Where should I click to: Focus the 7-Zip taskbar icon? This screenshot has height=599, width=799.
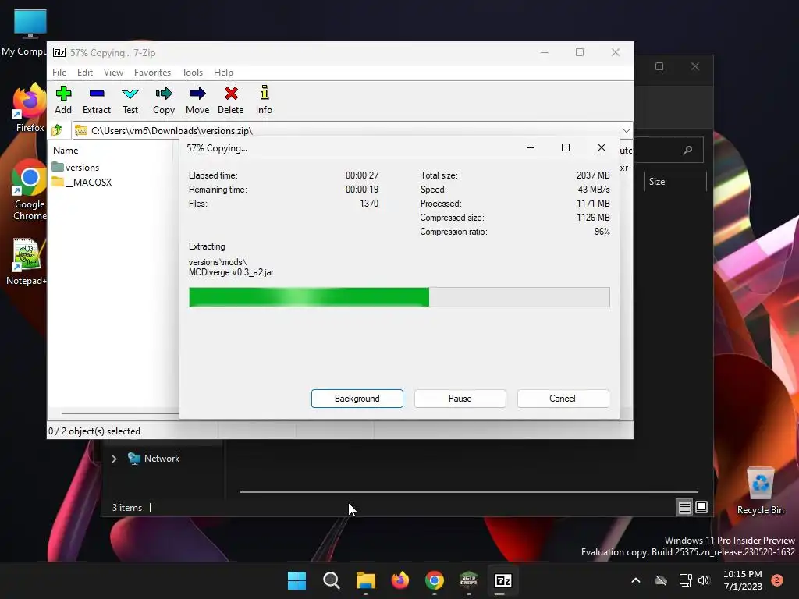pos(503,580)
